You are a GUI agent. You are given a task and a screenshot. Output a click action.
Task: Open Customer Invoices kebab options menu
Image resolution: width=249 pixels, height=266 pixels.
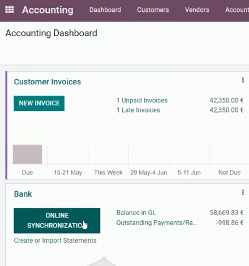[x=243, y=80]
